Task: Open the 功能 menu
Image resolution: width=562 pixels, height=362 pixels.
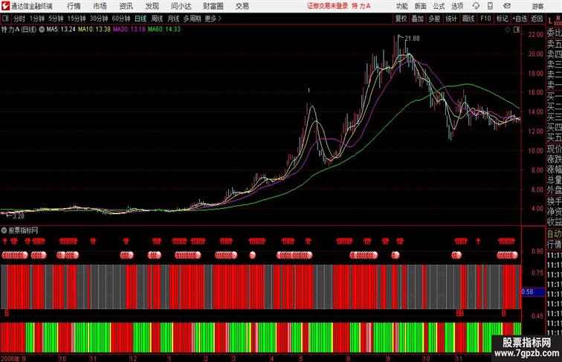Action: [401, 6]
